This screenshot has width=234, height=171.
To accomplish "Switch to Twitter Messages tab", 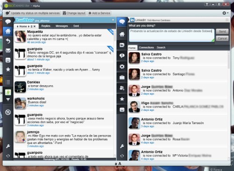I will [62, 26].
